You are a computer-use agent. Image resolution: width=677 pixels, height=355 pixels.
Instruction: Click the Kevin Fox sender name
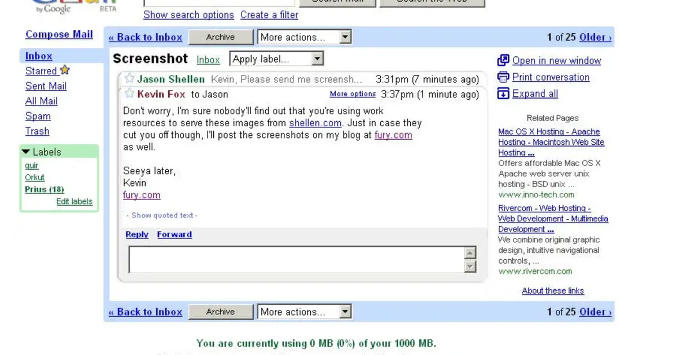[x=161, y=94]
